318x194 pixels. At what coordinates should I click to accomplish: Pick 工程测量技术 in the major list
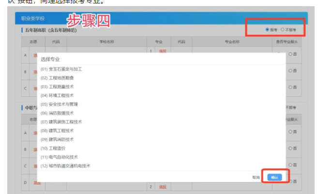(57, 87)
